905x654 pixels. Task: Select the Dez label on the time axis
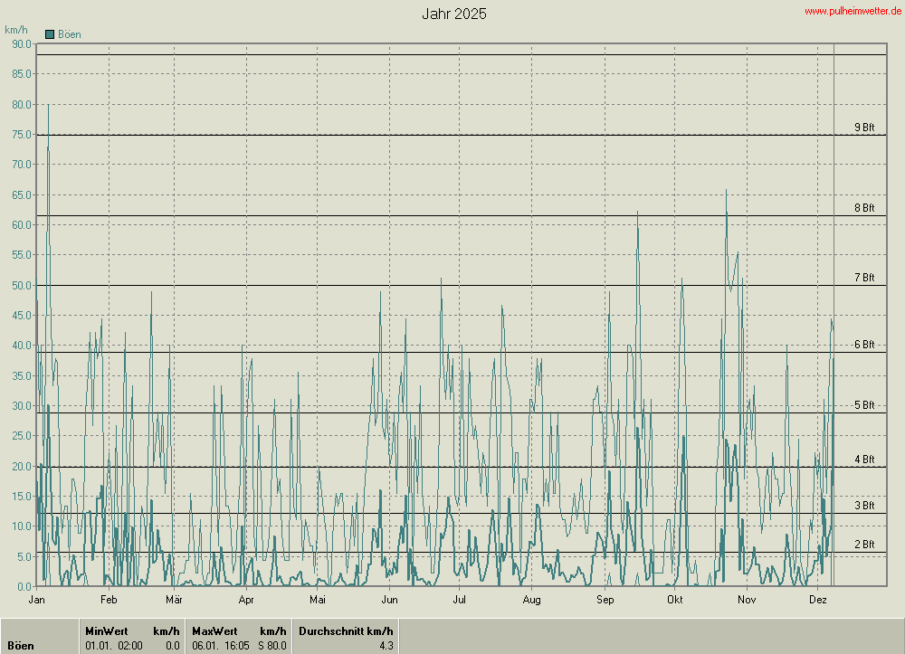point(818,600)
